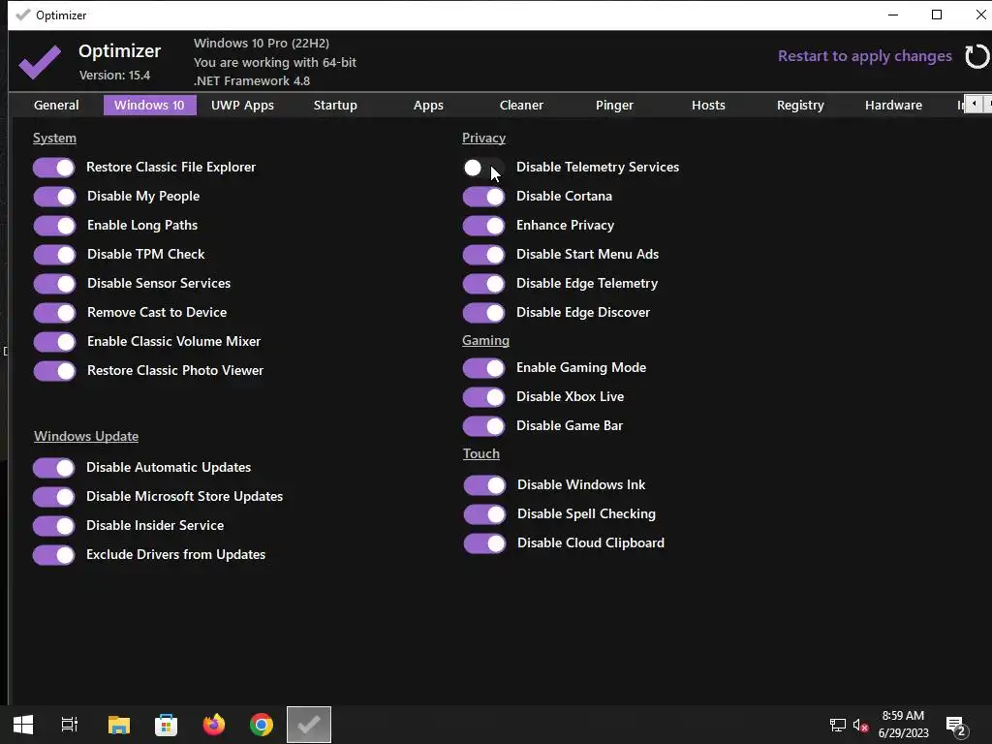This screenshot has height=744, width=992.
Task: Click the Optimizer taskbar button
Action: pos(309,725)
